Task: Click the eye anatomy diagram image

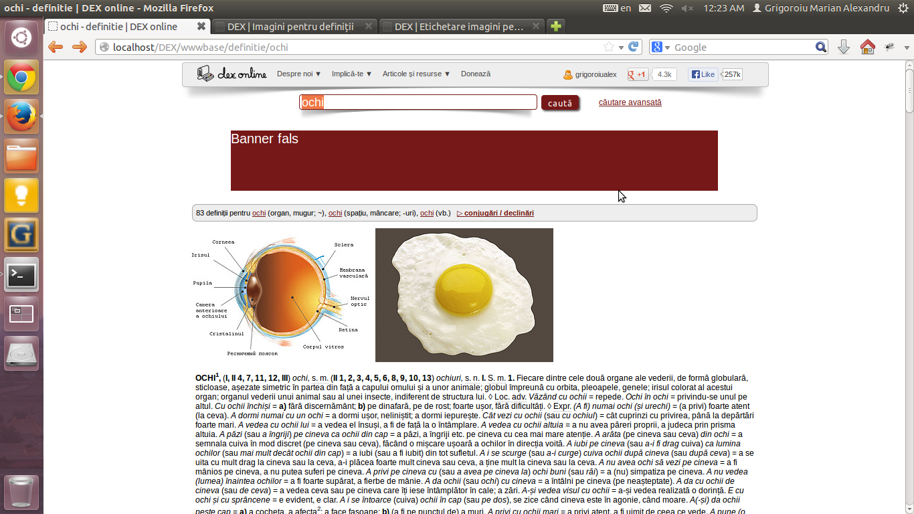Action: click(281, 296)
